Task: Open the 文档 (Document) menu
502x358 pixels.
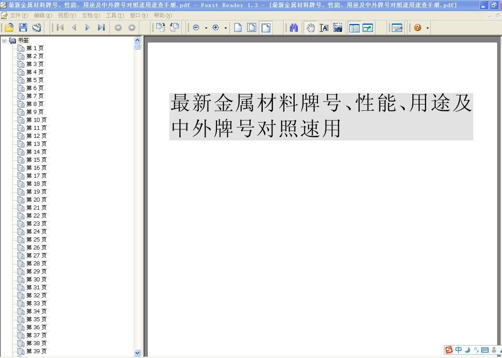Action: (x=91, y=16)
